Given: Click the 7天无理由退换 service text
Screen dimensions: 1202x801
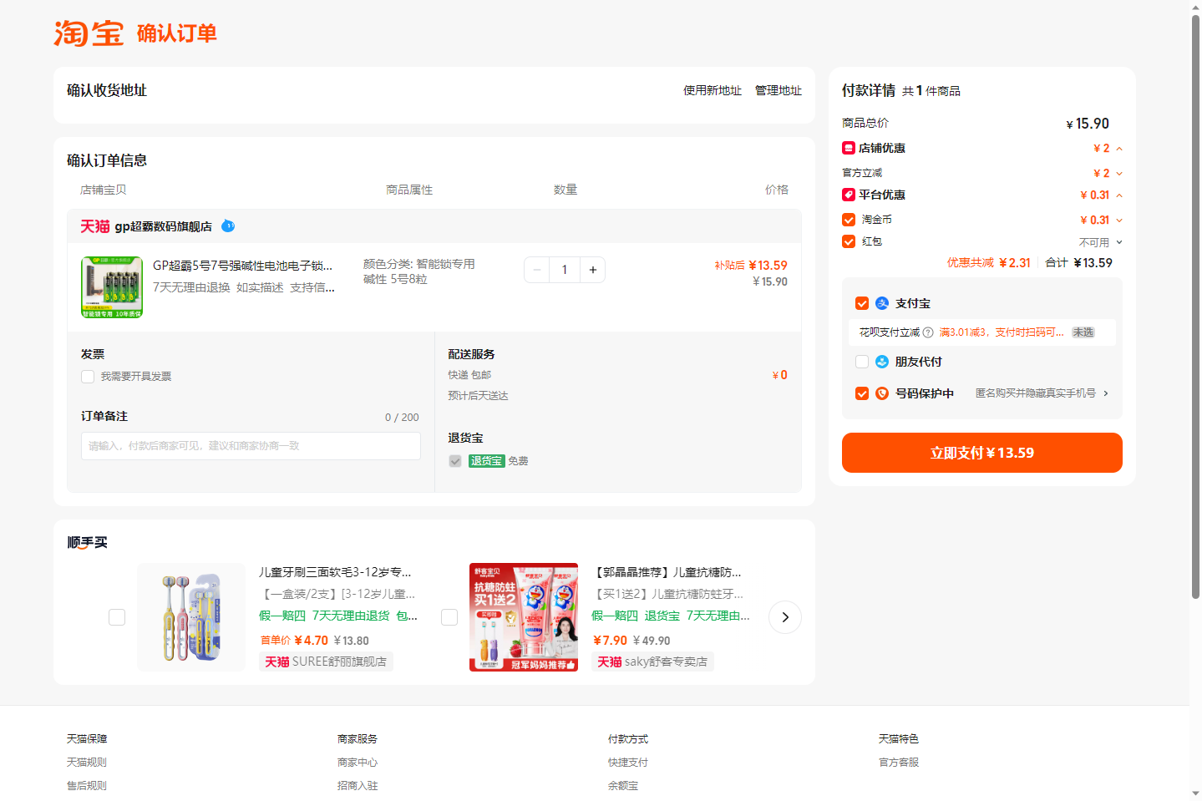Looking at the screenshot, I should click(x=191, y=287).
